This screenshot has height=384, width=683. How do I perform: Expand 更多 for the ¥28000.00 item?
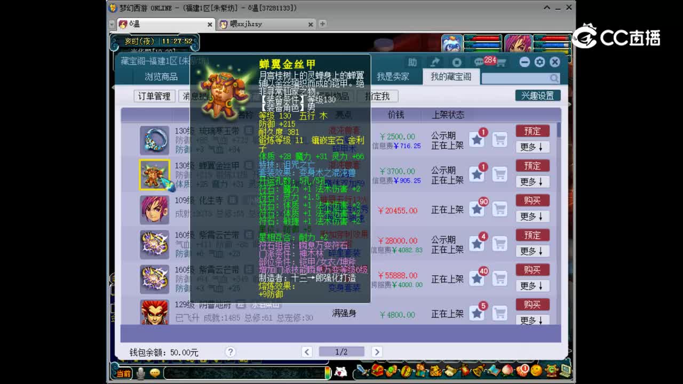pyautogui.click(x=533, y=251)
